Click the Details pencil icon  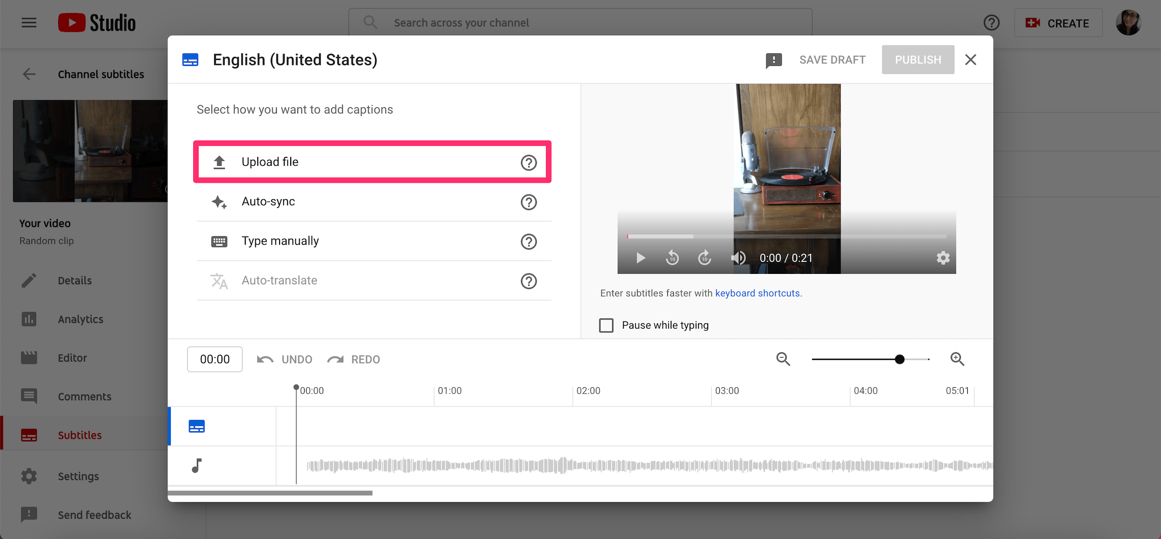pos(29,280)
